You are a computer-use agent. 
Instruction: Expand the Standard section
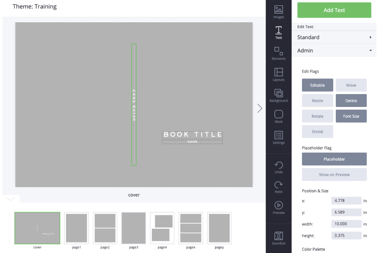point(334,37)
